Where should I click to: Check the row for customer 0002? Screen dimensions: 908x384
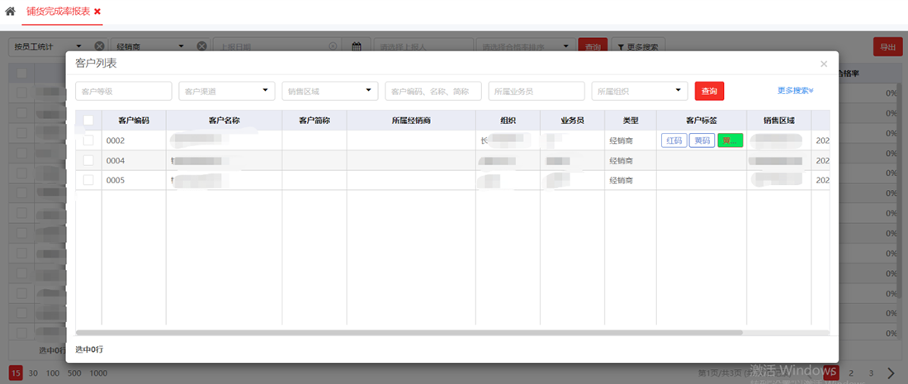point(88,140)
